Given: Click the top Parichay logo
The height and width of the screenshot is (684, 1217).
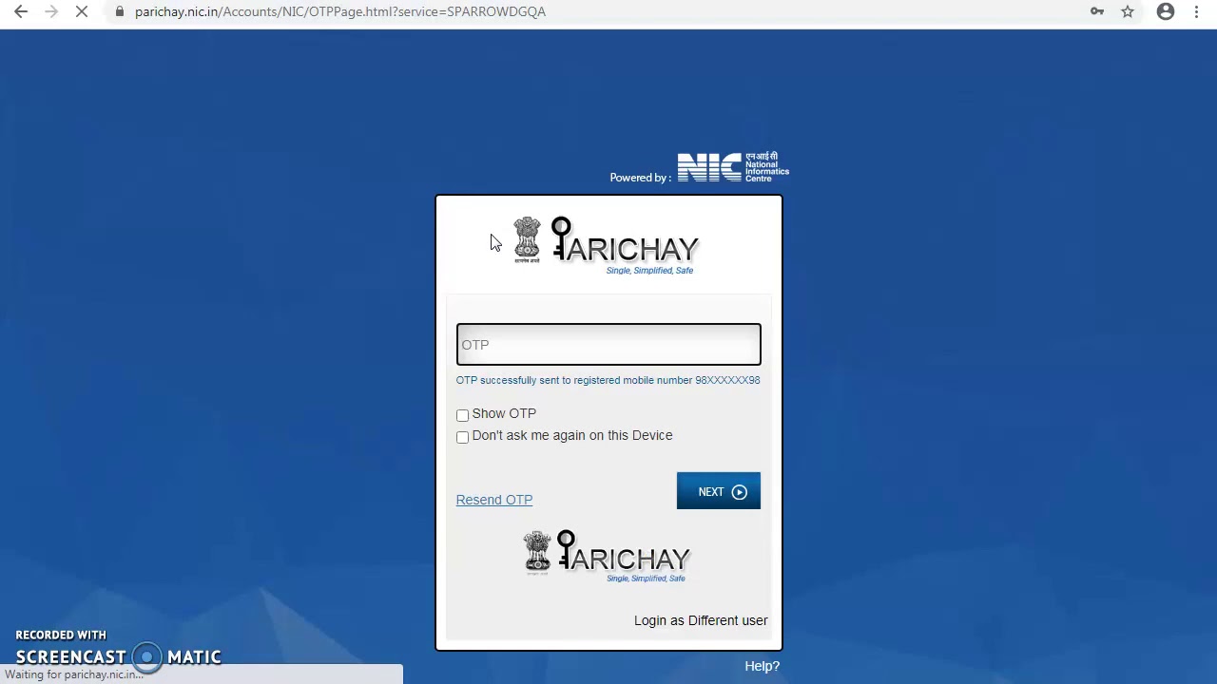Looking at the screenshot, I should click(x=606, y=246).
